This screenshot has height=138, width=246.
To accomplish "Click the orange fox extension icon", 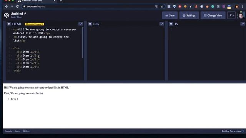I will click(x=207, y=7).
